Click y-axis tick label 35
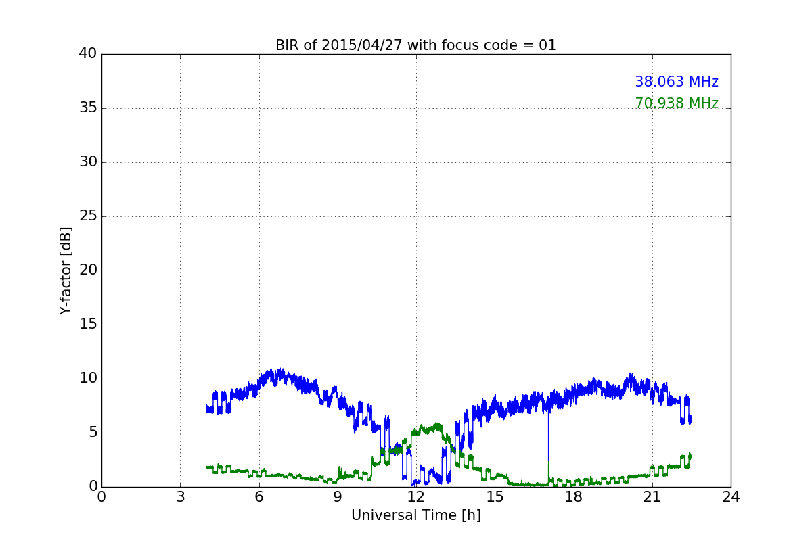The image size is (812, 541). click(88, 108)
